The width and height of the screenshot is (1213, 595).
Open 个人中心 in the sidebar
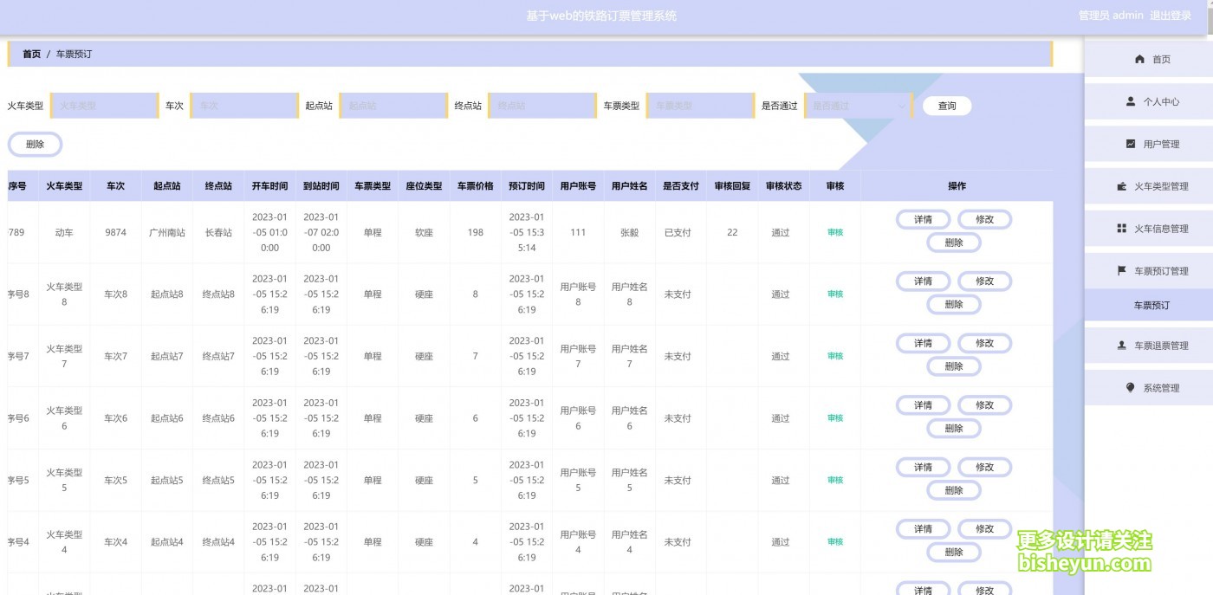1149,101
